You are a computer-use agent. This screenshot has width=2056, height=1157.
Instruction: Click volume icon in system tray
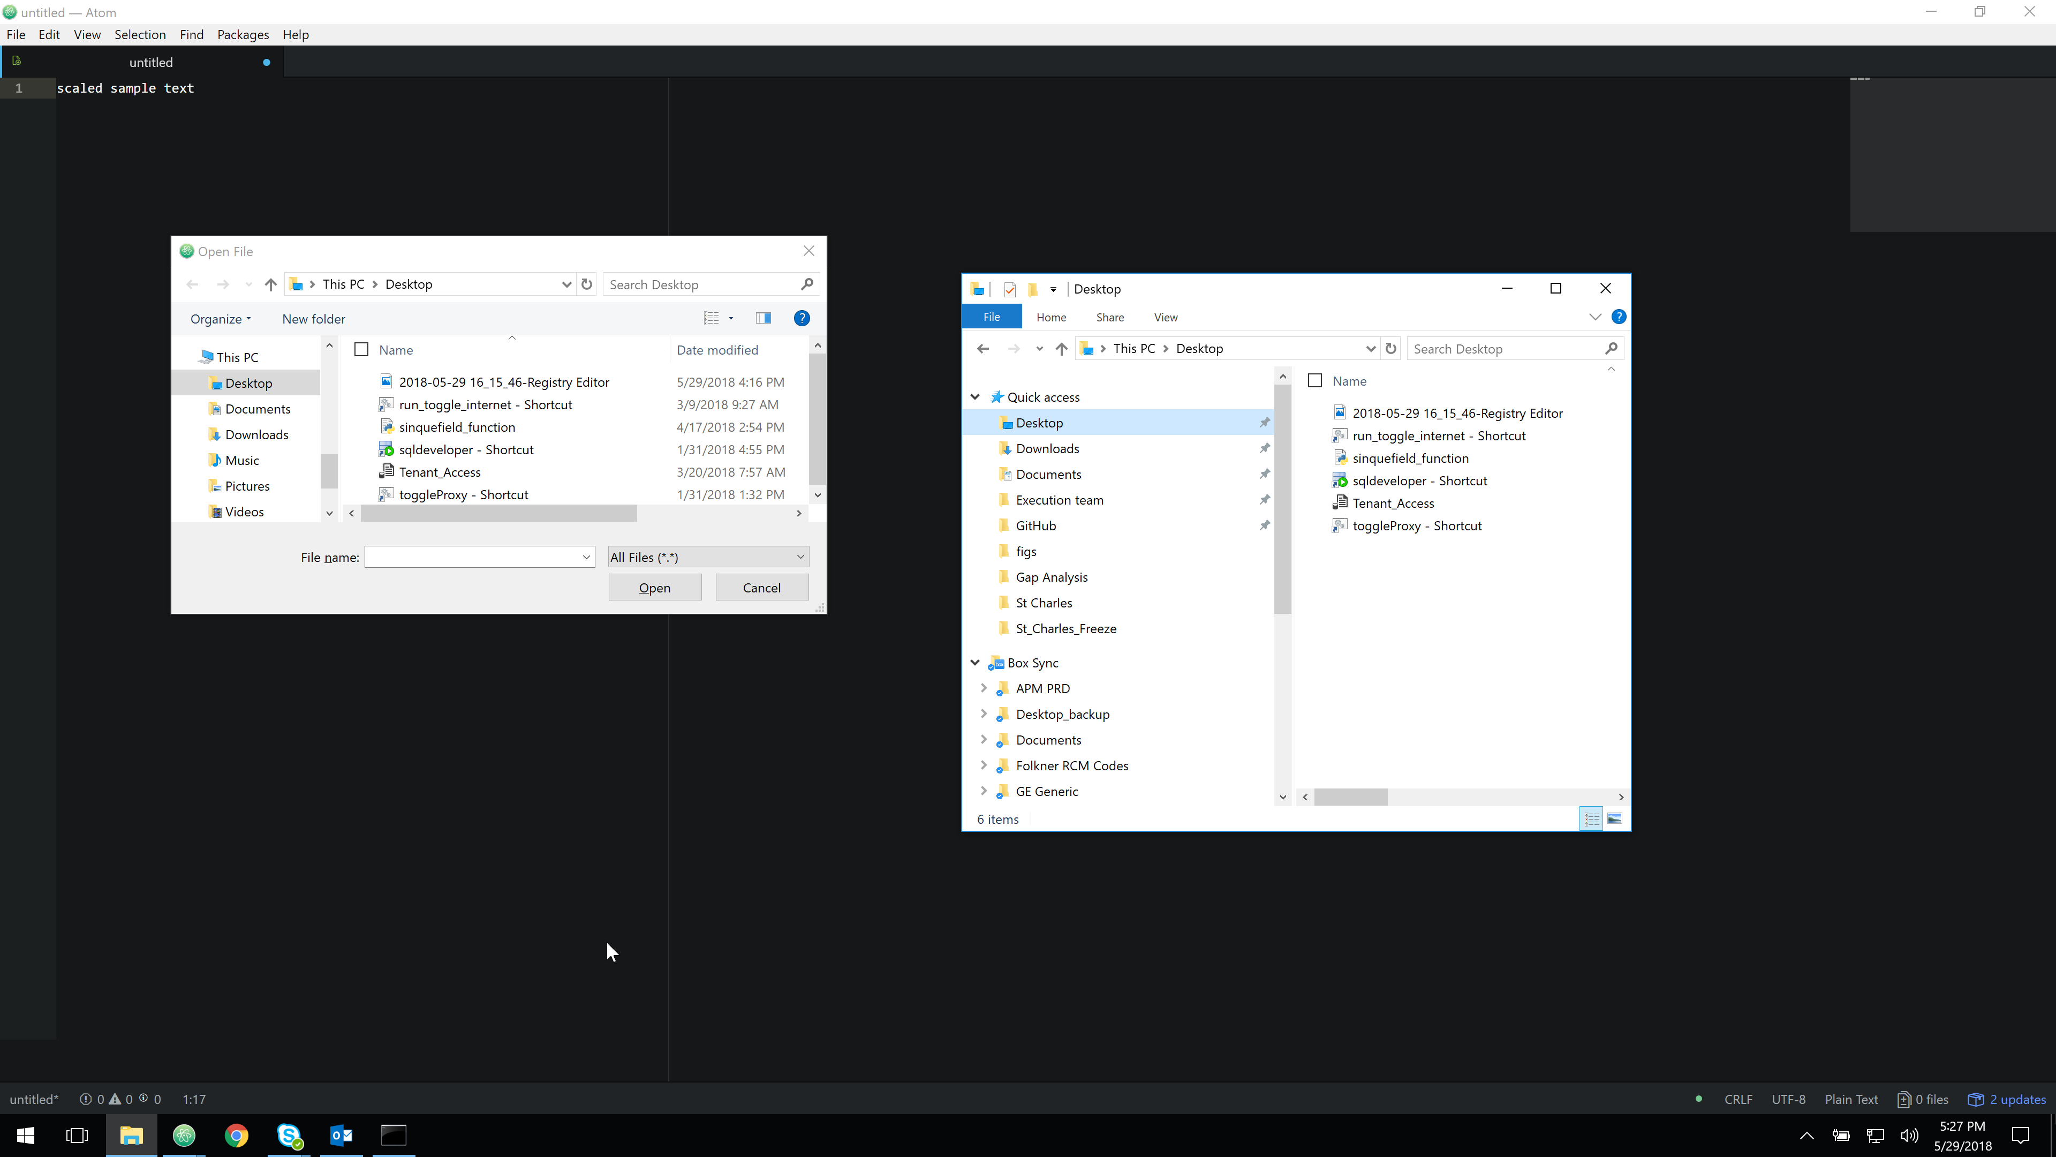(x=1910, y=1136)
